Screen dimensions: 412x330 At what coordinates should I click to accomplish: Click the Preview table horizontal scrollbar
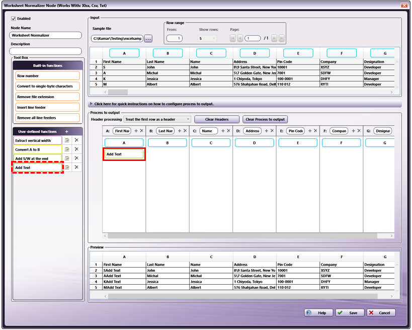point(243,296)
